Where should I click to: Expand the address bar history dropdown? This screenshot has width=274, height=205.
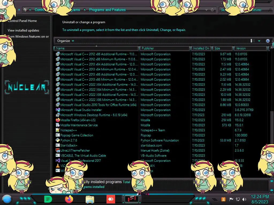point(206,10)
